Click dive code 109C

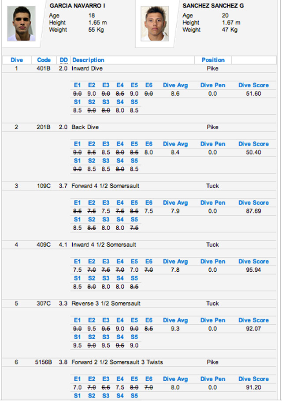click(44, 186)
